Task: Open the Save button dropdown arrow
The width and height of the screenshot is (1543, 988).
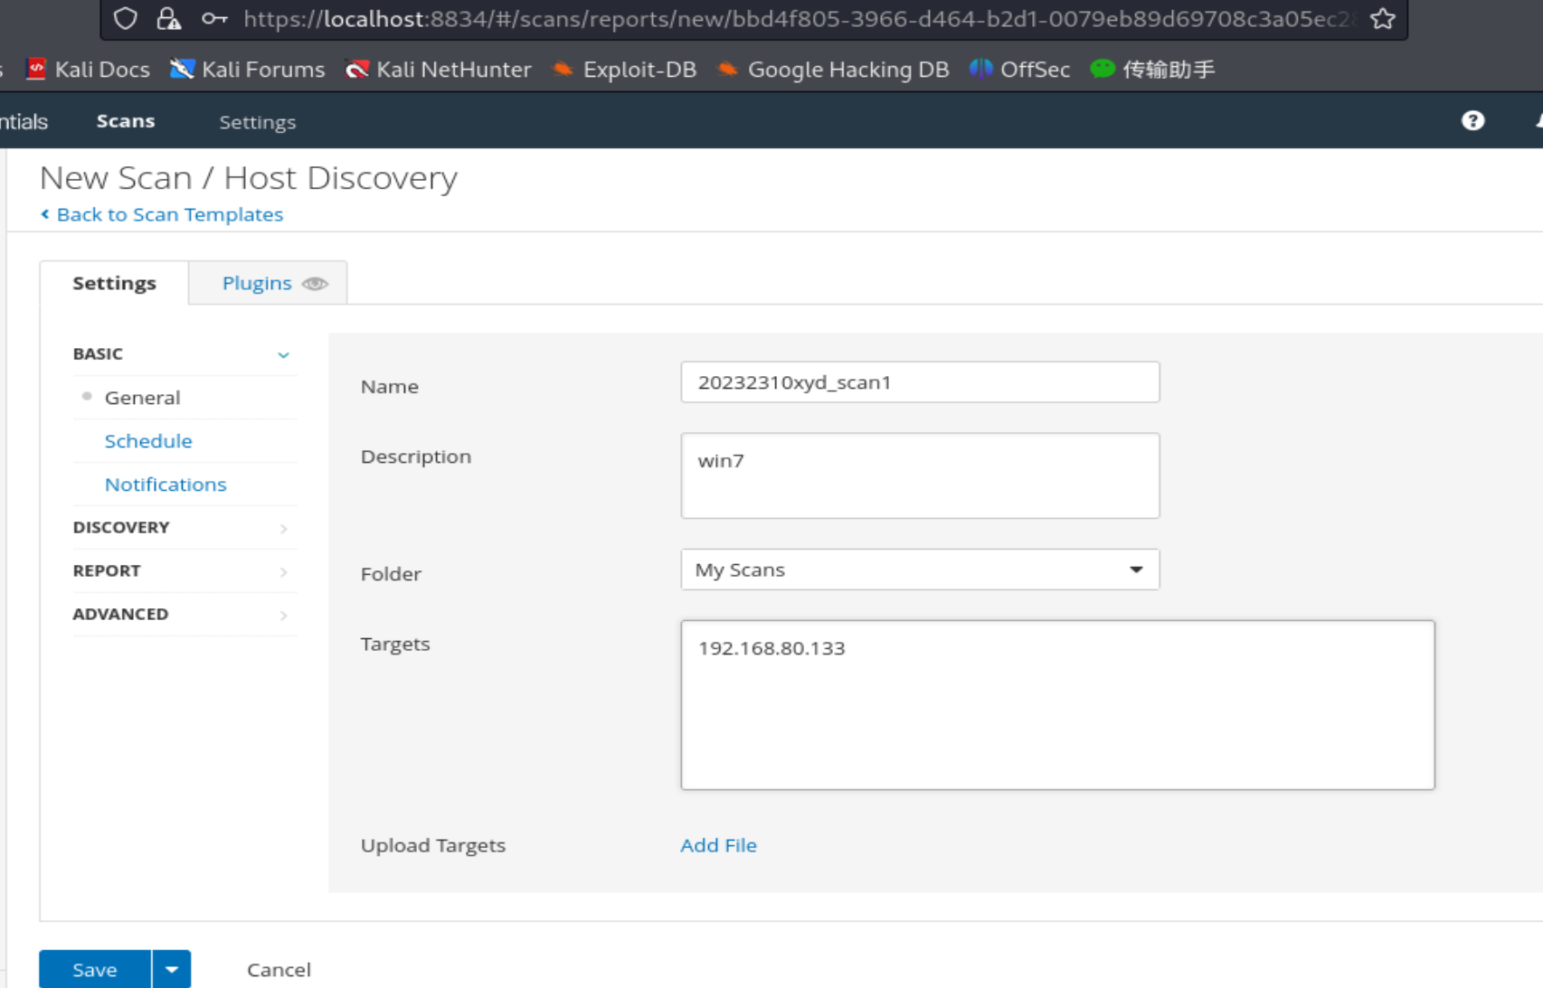Action: pos(171,969)
